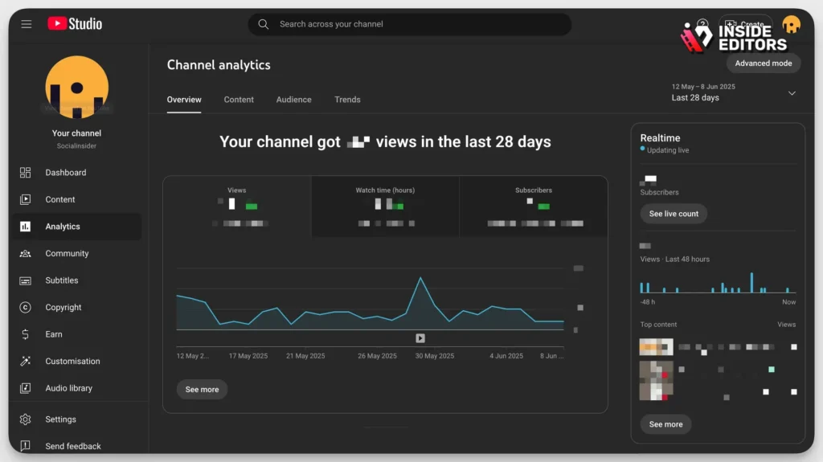823x462 pixels.
Task: Click the Content play icon in sidebar
Action: (x=25, y=199)
